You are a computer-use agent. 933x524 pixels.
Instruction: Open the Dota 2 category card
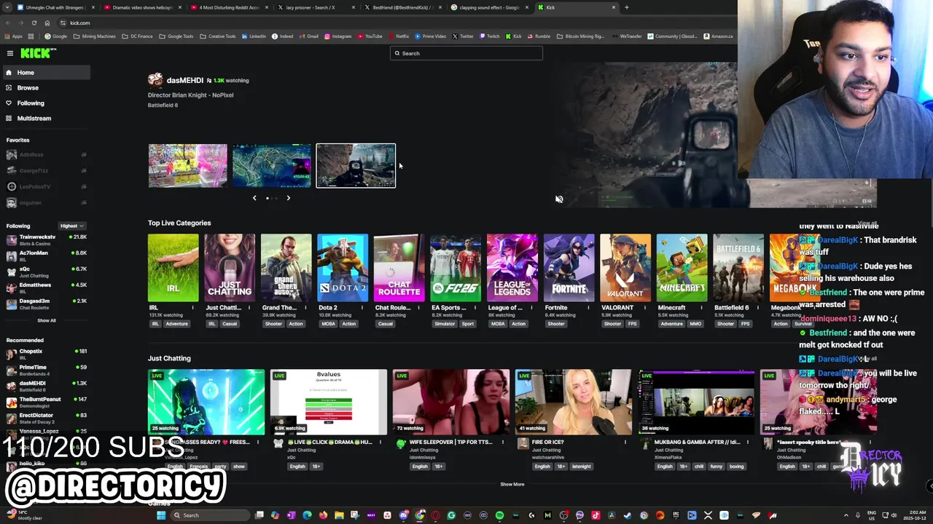[343, 268]
